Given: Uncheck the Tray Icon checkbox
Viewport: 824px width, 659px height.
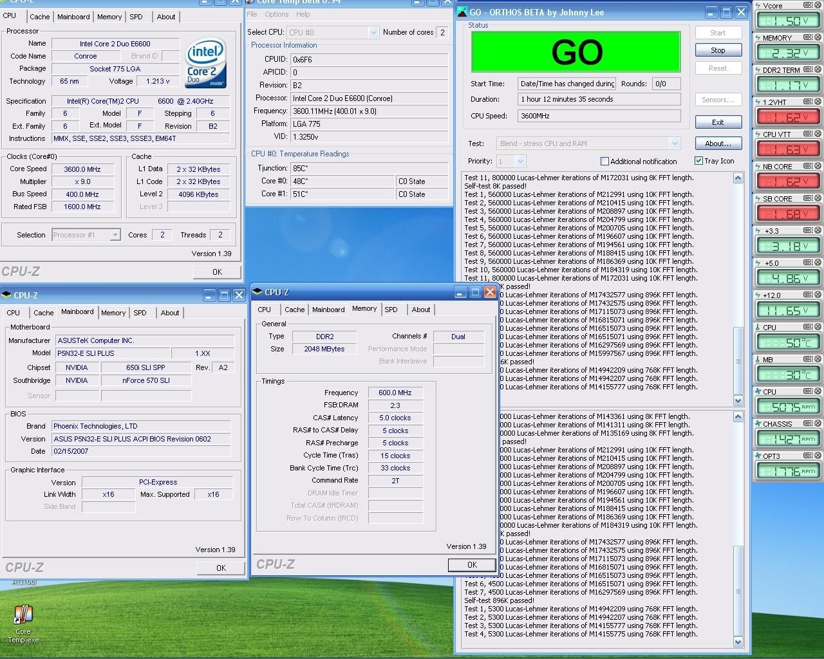Looking at the screenshot, I should pos(698,161).
